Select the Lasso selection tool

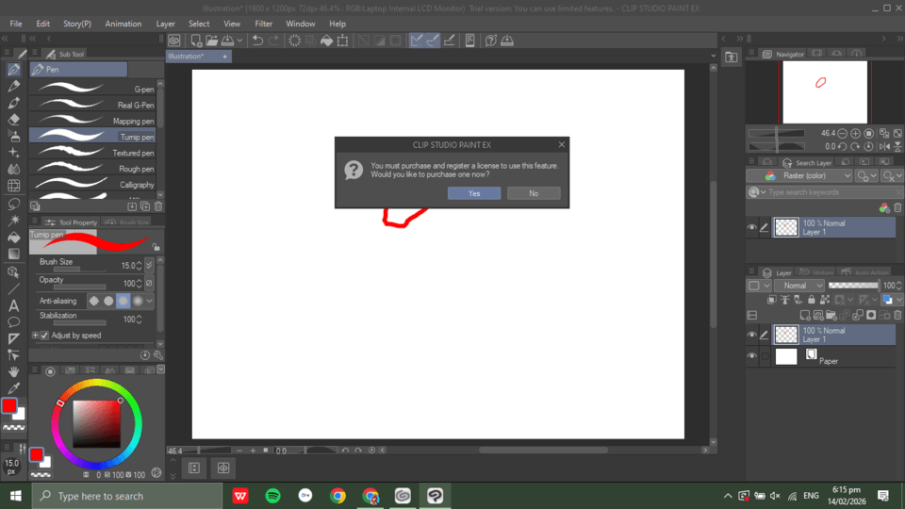point(14,204)
